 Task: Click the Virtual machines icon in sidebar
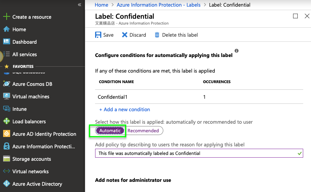(6, 96)
